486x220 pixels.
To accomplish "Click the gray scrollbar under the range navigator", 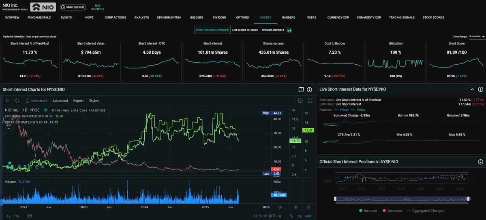I will pyautogui.click(x=402, y=203).
